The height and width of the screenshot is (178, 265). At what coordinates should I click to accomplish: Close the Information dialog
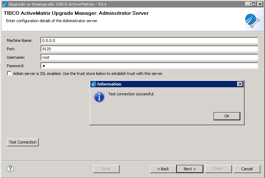pyautogui.click(x=240, y=84)
